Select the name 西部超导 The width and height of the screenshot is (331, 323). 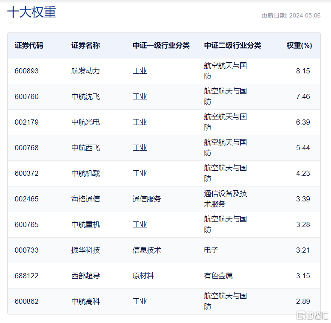coord(86,276)
